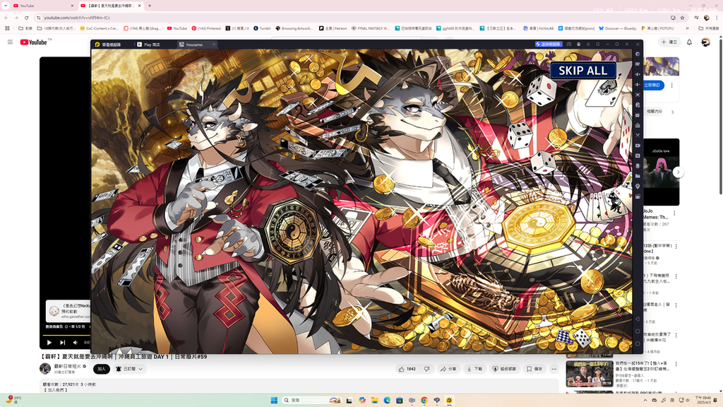723x407 pixels.
Task: Tap the Android home circle in LDPlayer sidebar
Action: (638, 331)
